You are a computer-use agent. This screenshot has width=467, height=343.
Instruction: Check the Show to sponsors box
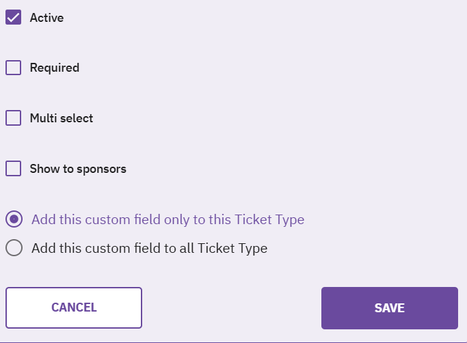coord(14,169)
